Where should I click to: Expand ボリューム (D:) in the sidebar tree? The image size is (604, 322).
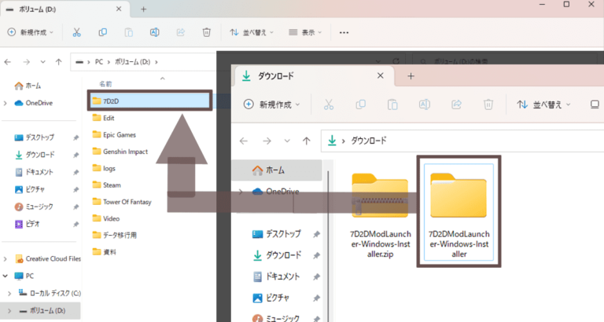[9, 310]
